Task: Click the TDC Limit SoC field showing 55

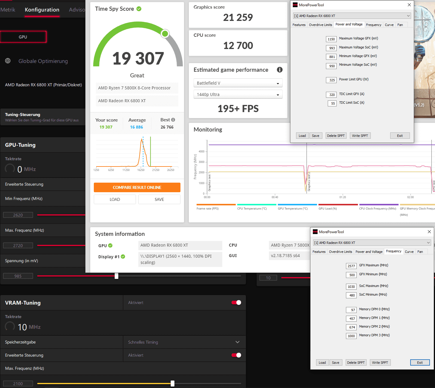Action: coord(333,103)
